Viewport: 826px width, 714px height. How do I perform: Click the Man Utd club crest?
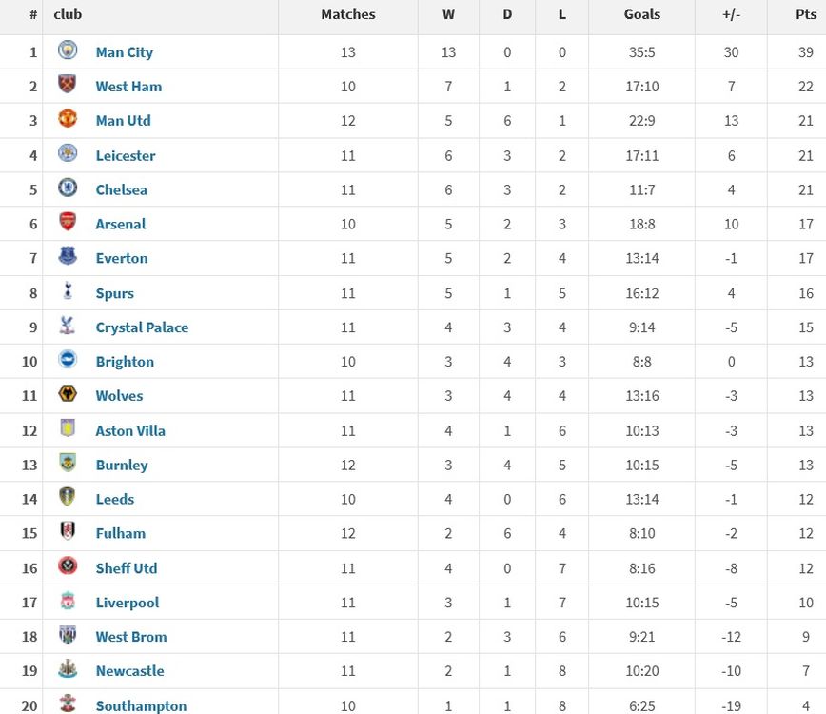point(68,120)
